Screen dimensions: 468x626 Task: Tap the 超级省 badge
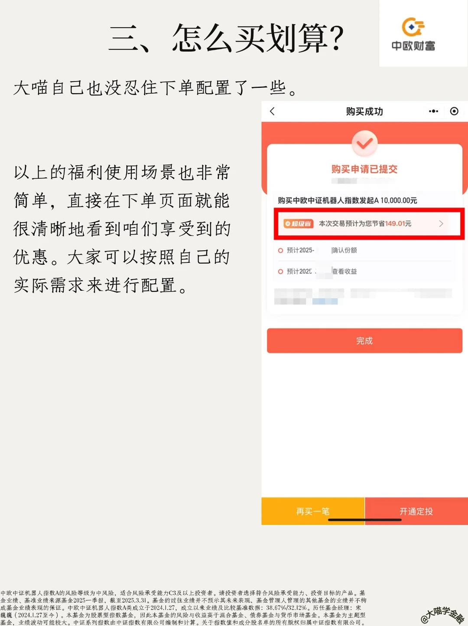[x=298, y=223]
